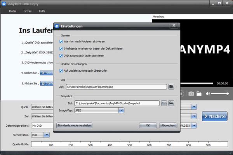Browse for the Log folder via folder icon

pos(171,87)
